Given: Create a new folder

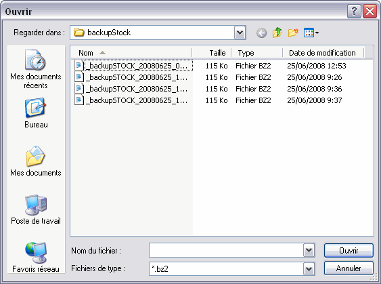Looking at the screenshot, I should tap(293, 33).
